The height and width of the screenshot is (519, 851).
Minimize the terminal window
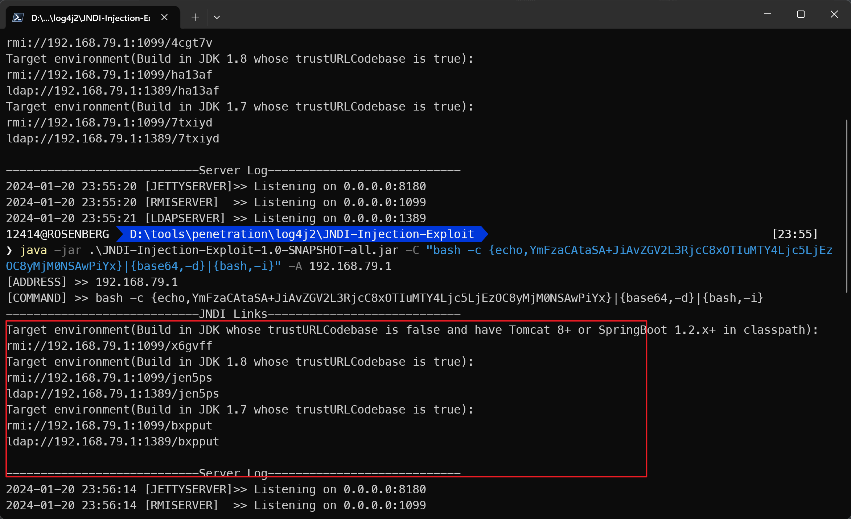point(768,14)
